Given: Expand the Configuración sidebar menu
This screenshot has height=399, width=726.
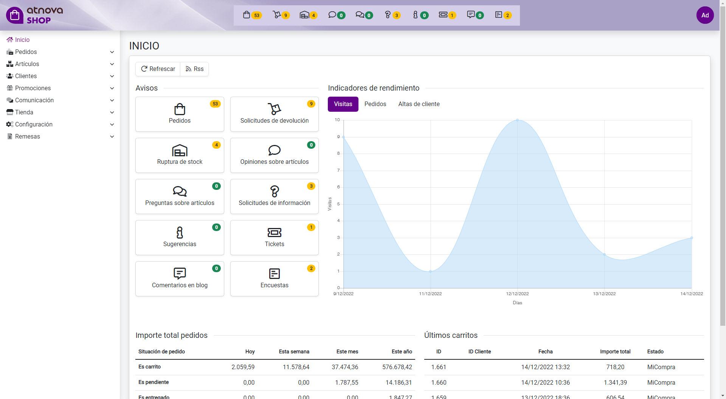Looking at the screenshot, I should point(60,124).
